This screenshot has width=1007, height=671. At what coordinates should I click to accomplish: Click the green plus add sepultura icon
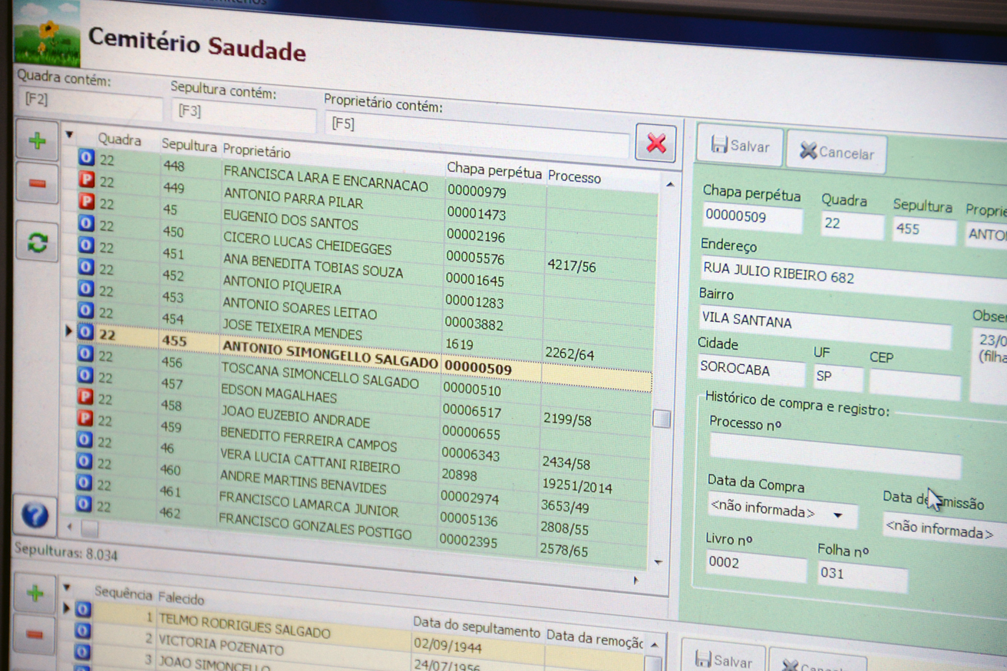37,141
